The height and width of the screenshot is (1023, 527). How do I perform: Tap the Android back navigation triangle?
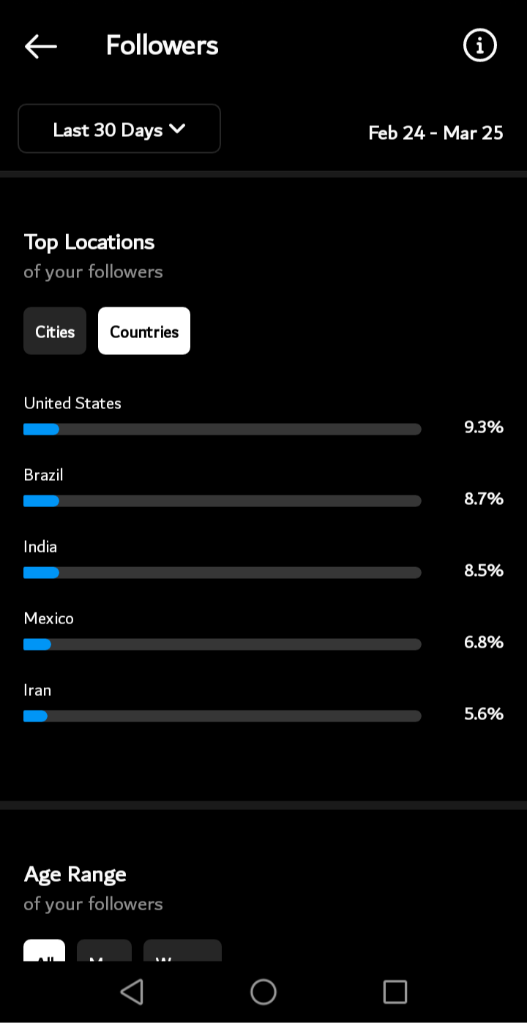(x=132, y=992)
